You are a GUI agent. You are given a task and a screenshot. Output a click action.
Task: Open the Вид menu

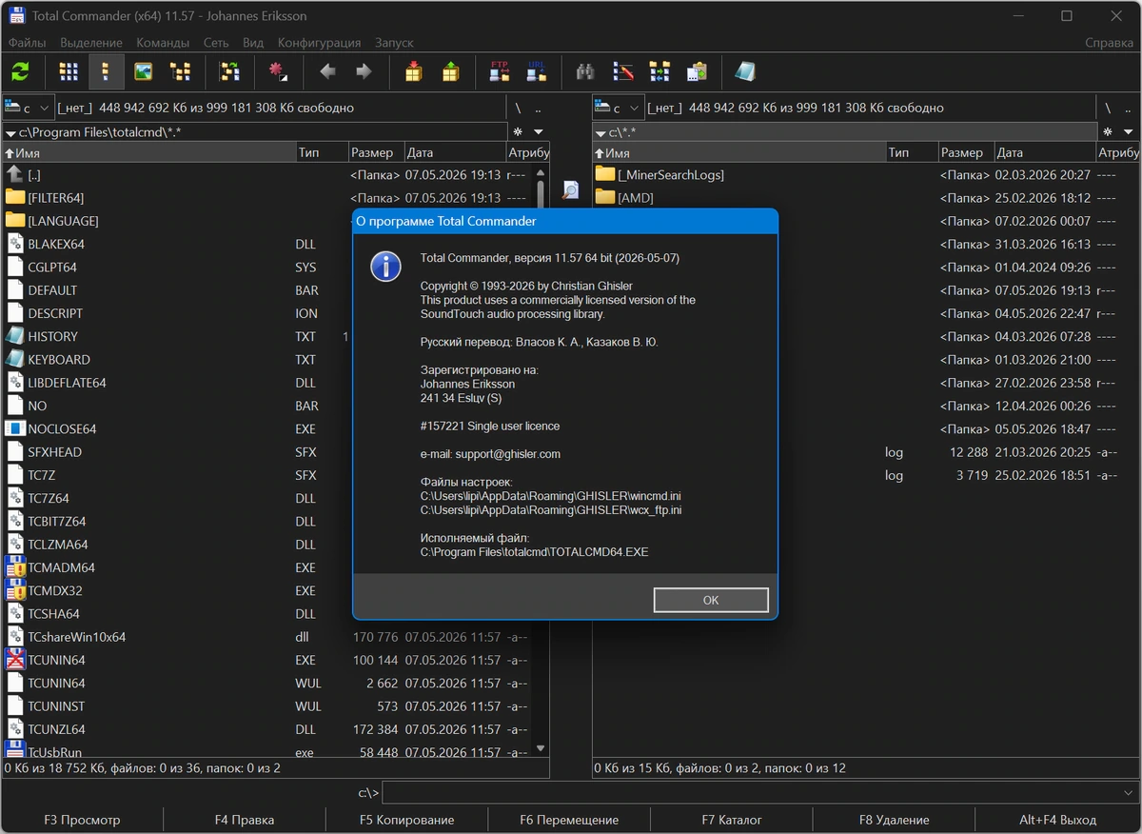(253, 43)
